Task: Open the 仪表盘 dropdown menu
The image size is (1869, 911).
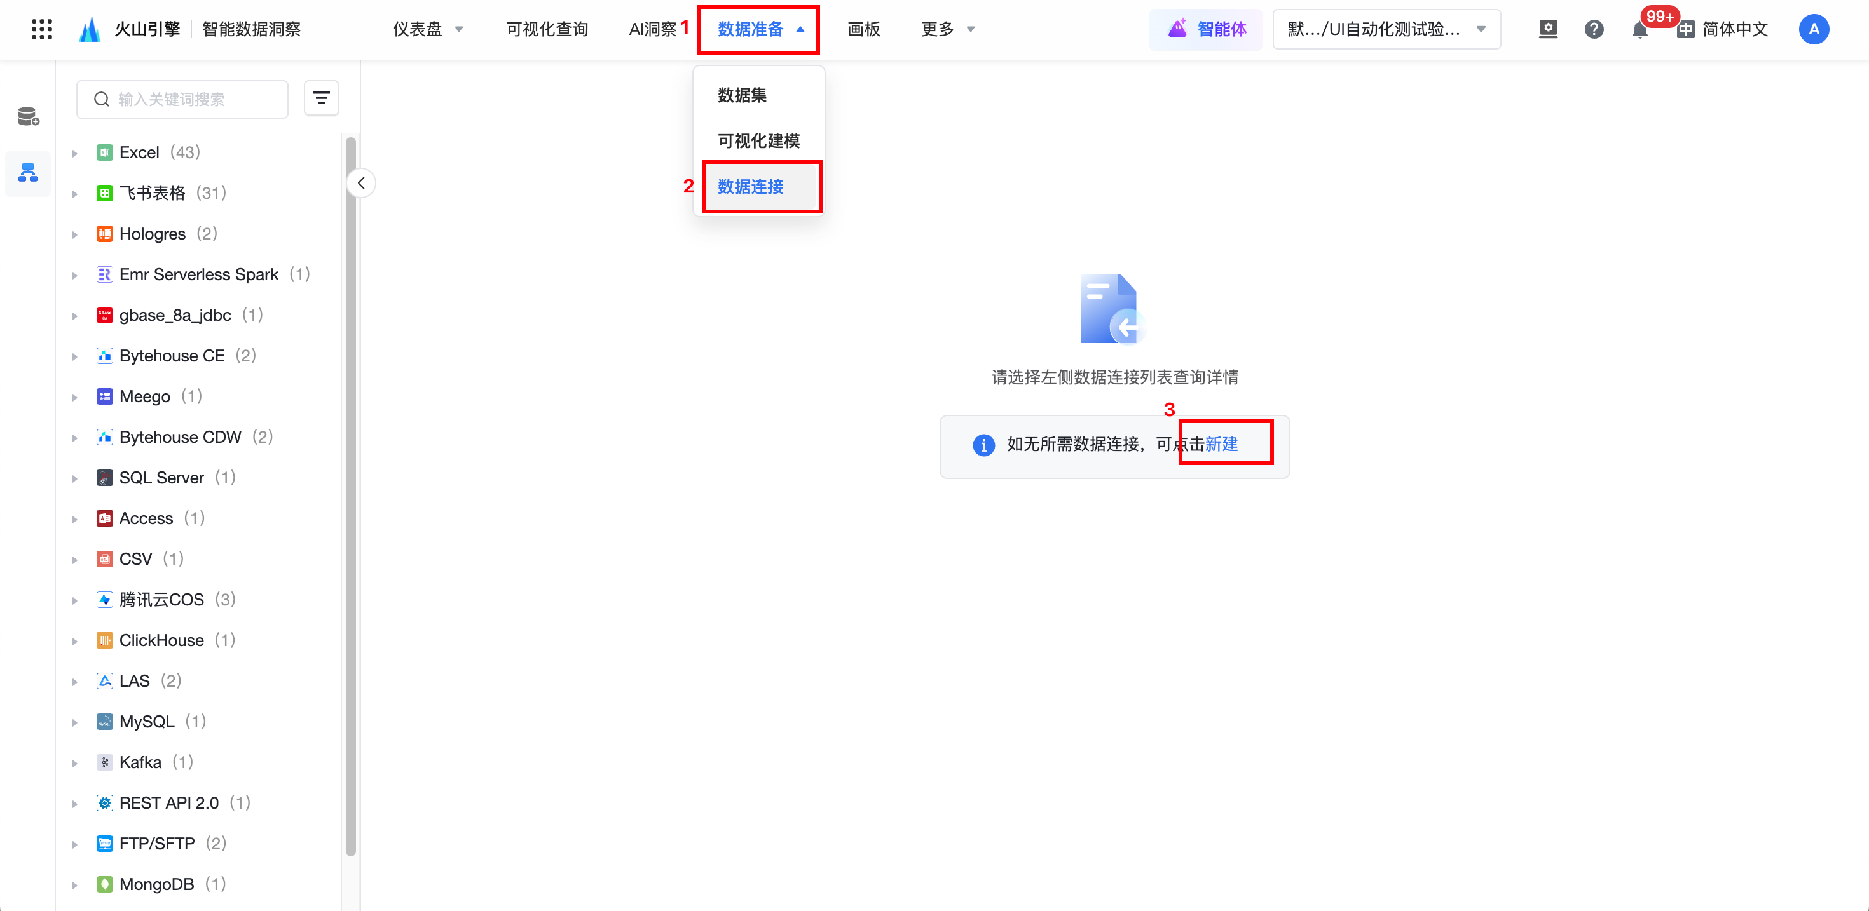Action: [x=427, y=29]
